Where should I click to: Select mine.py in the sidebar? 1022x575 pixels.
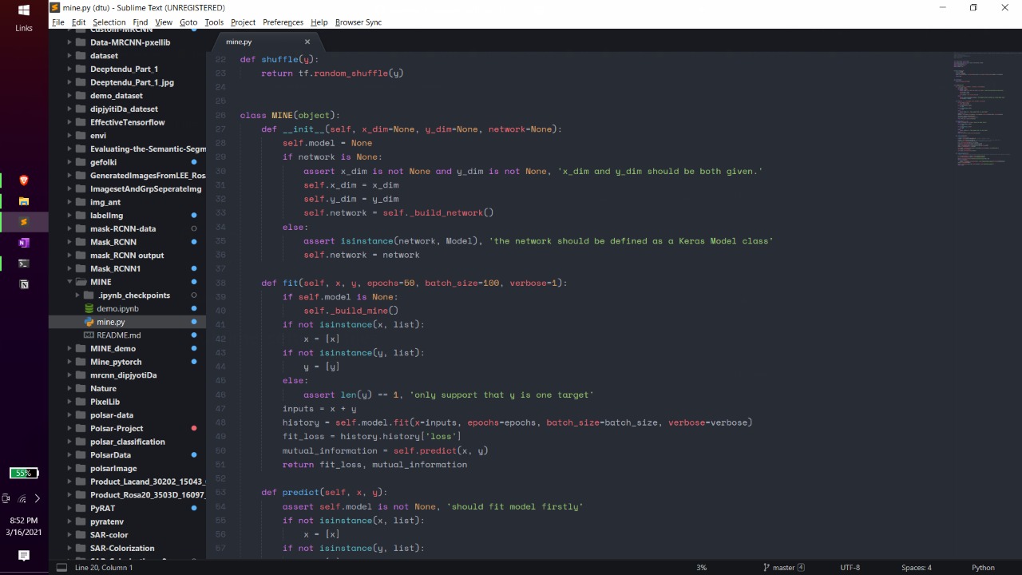[x=110, y=322]
